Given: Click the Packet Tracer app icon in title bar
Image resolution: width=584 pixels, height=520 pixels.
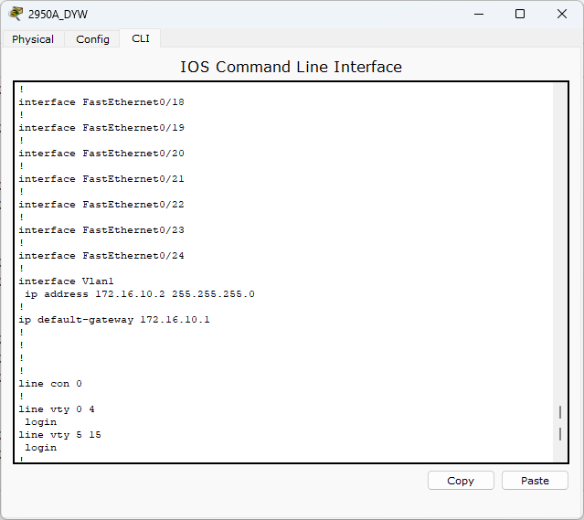Looking at the screenshot, I should coord(16,14).
